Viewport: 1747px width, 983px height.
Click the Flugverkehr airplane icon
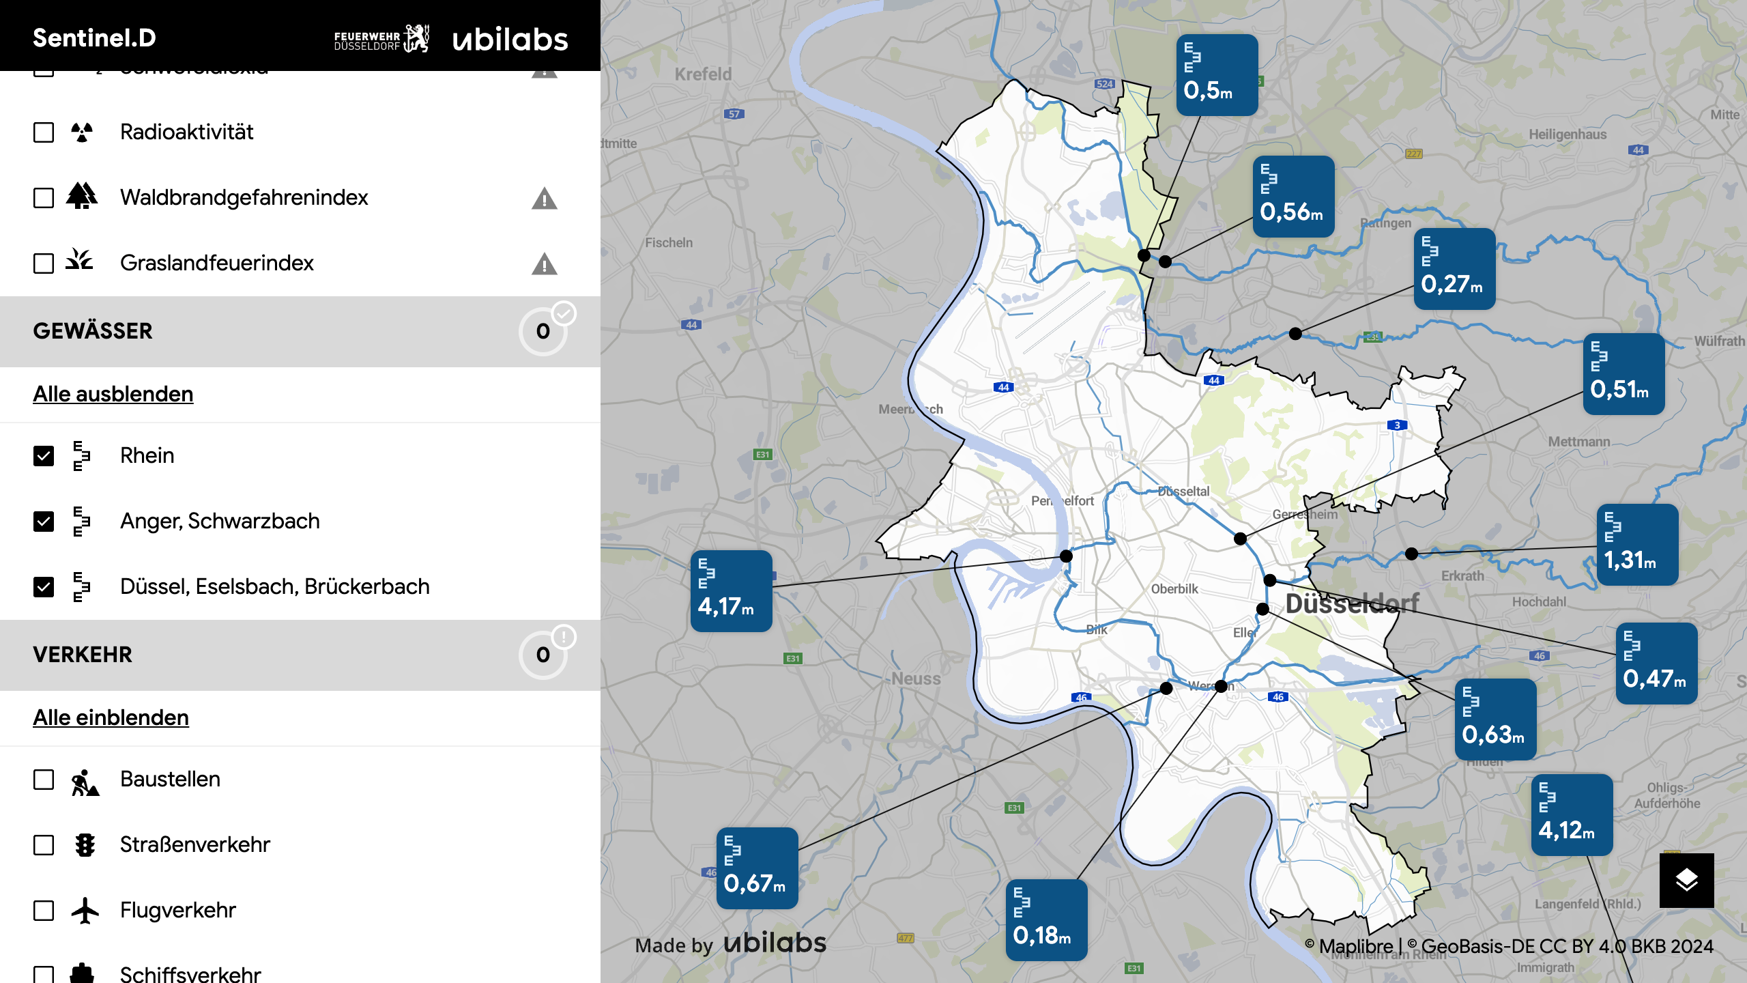[85, 911]
